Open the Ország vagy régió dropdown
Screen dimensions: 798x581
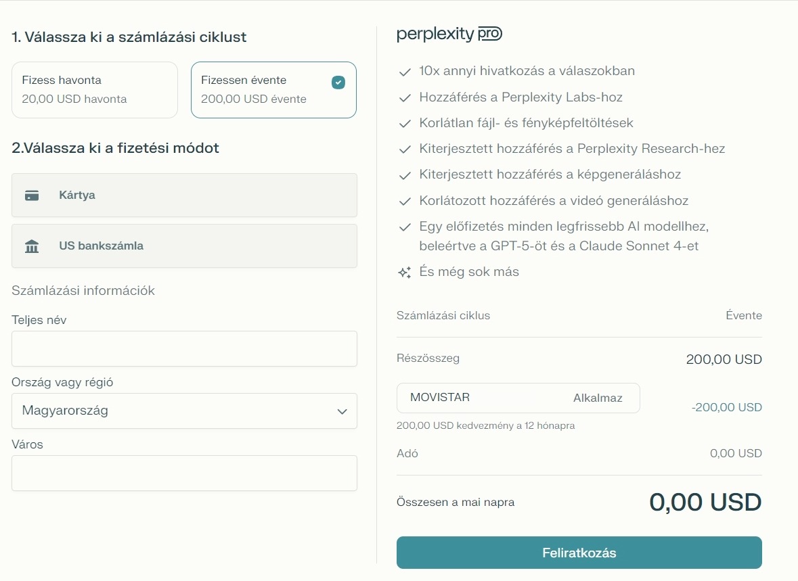(184, 411)
